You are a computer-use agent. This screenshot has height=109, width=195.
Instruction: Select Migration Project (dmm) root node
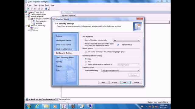pyautogui.click(x=36, y=12)
